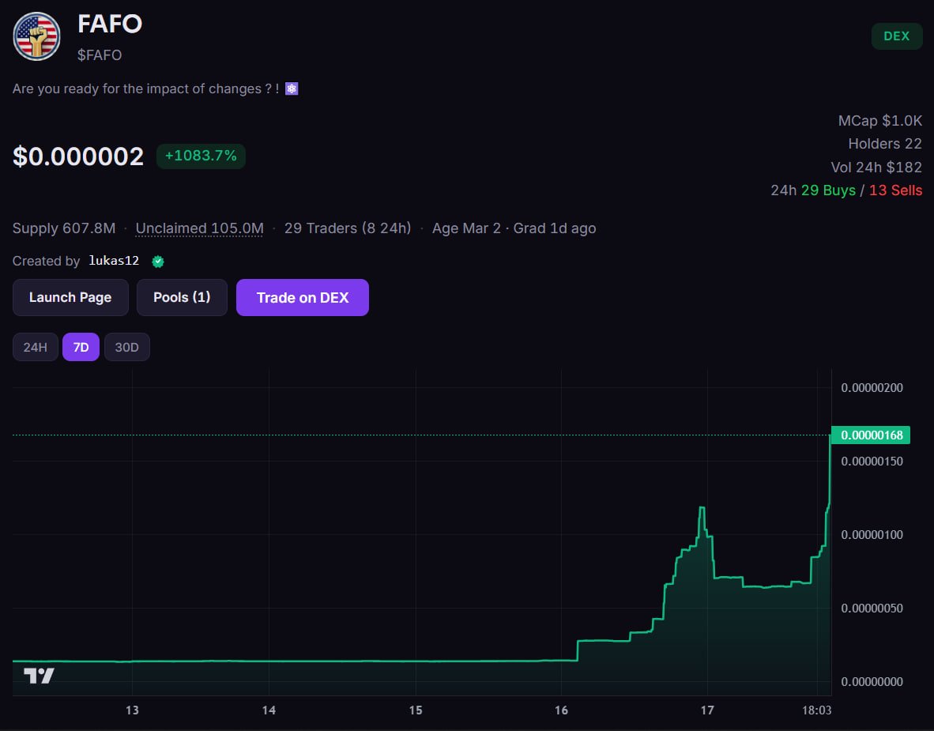Click the FAFO token logo avatar
Image resolution: width=934 pixels, height=731 pixels.
tap(37, 36)
